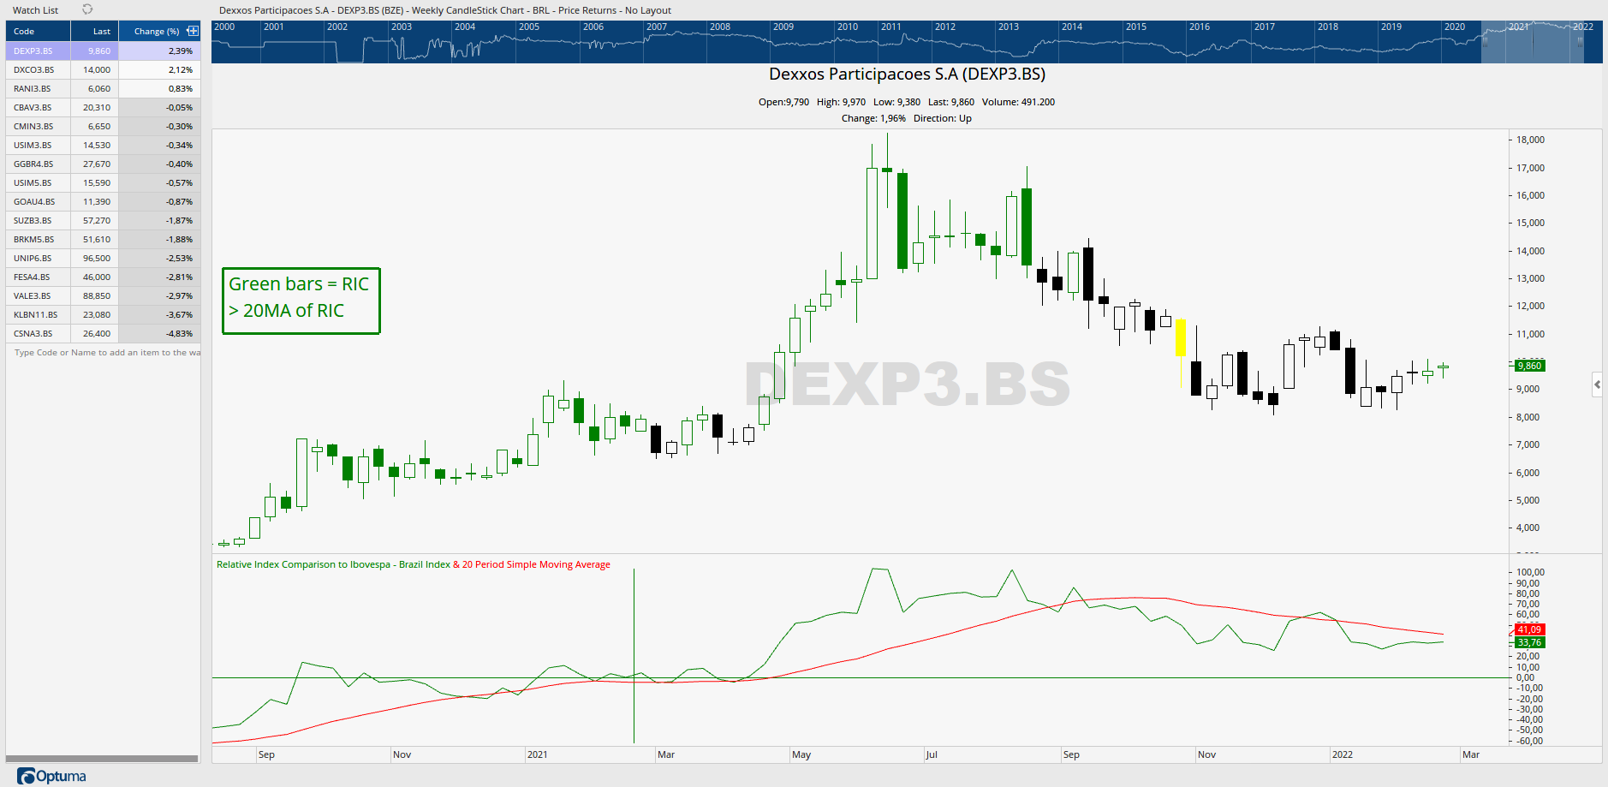
Task: Click the add item code input field
Action: (x=103, y=353)
